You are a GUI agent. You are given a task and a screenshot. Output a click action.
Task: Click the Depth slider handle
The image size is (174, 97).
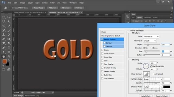pyautogui.click(x=148, y=45)
